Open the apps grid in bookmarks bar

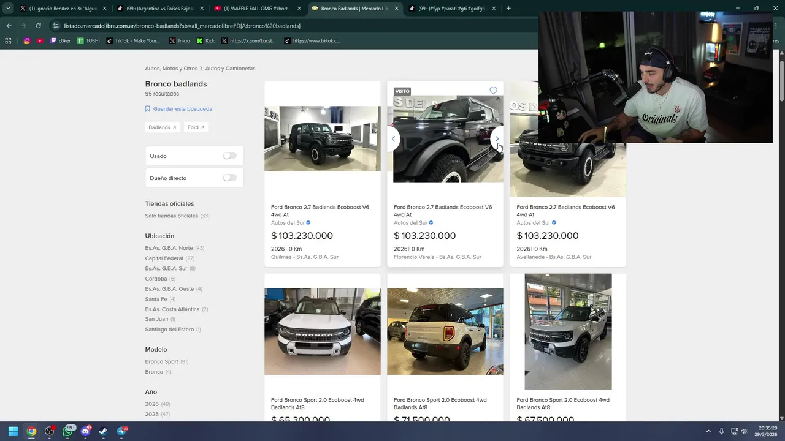(8, 41)
